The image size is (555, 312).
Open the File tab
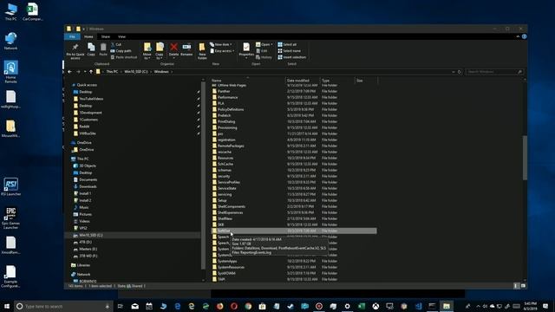(x=72, y=36)
